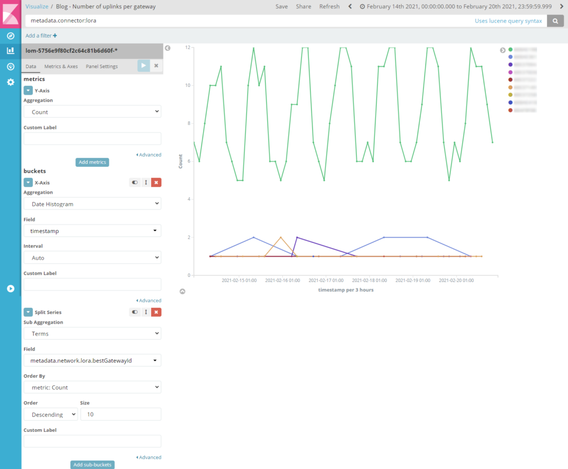Go to the next time range arrow
The image size is (568, 469).
pos(562,6)
